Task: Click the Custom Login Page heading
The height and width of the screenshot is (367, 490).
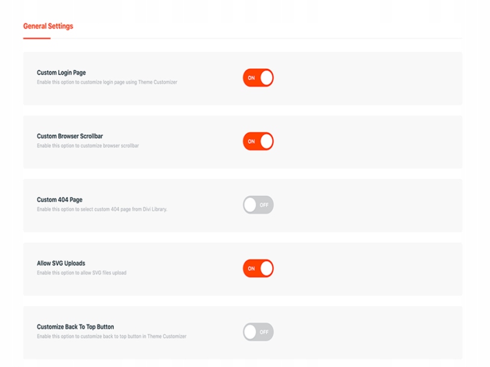Action: pyautogui.click(x=61, y=73)
